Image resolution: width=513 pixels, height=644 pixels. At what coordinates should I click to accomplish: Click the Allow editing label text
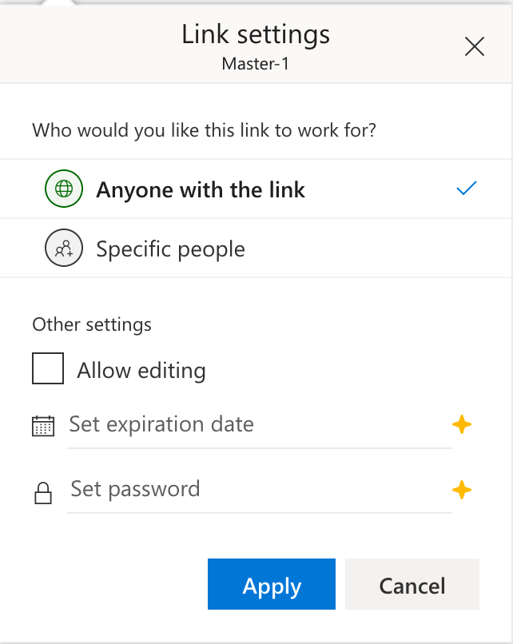point(141,371)
